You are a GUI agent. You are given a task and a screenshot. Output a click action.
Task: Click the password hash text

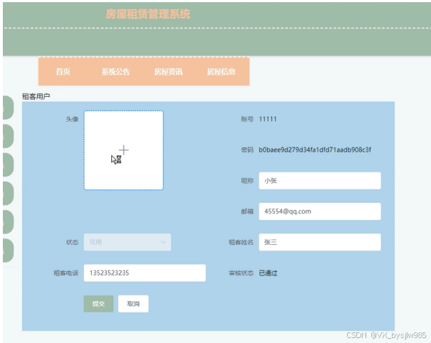pyautogui.click(x=315, y=149)
